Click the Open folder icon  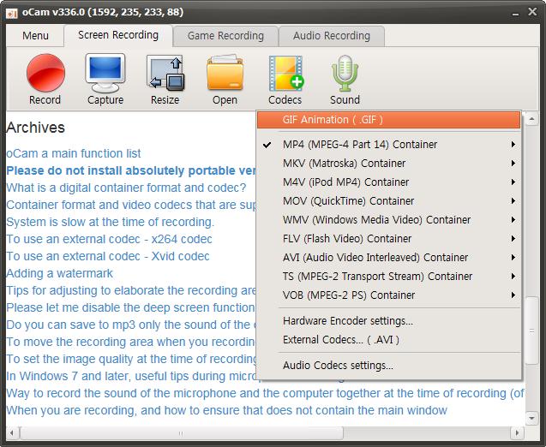(225, 74)
